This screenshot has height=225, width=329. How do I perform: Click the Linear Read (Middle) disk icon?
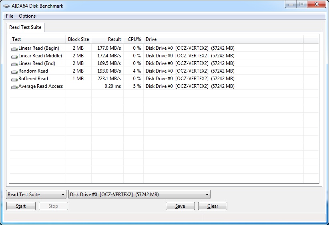click(14, 56)
